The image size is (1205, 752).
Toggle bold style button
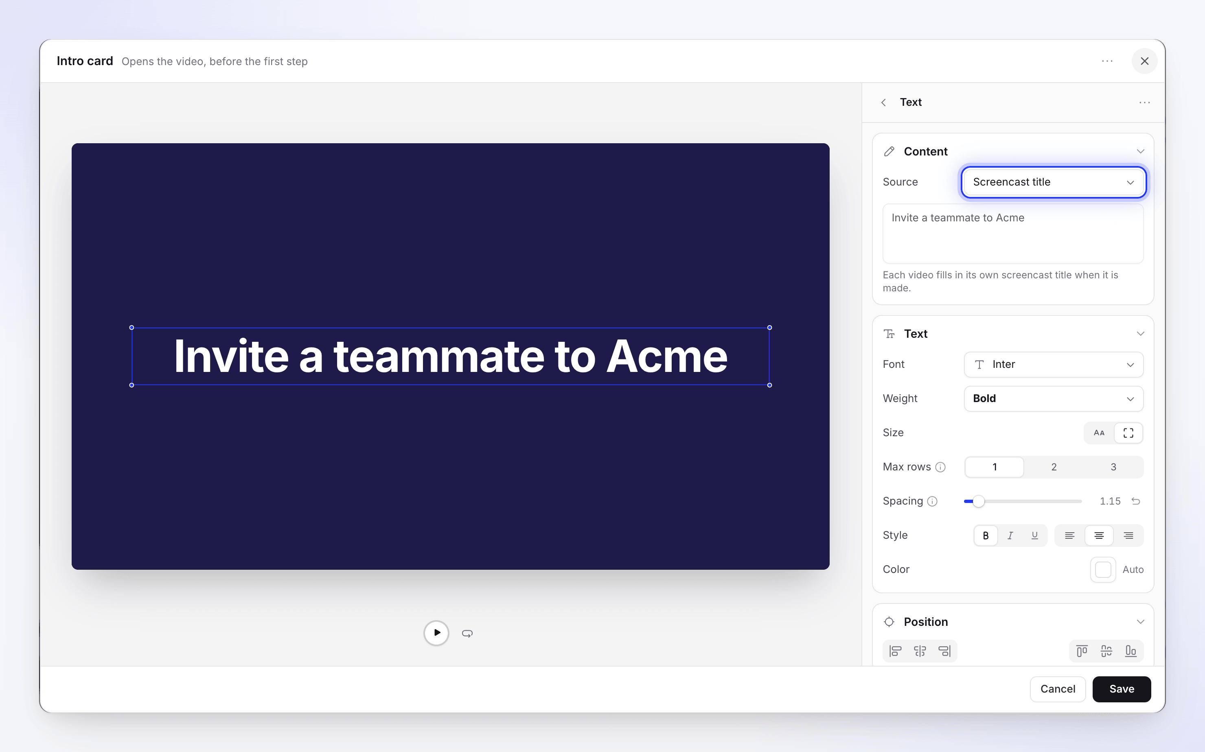click(x=986, y=536)
